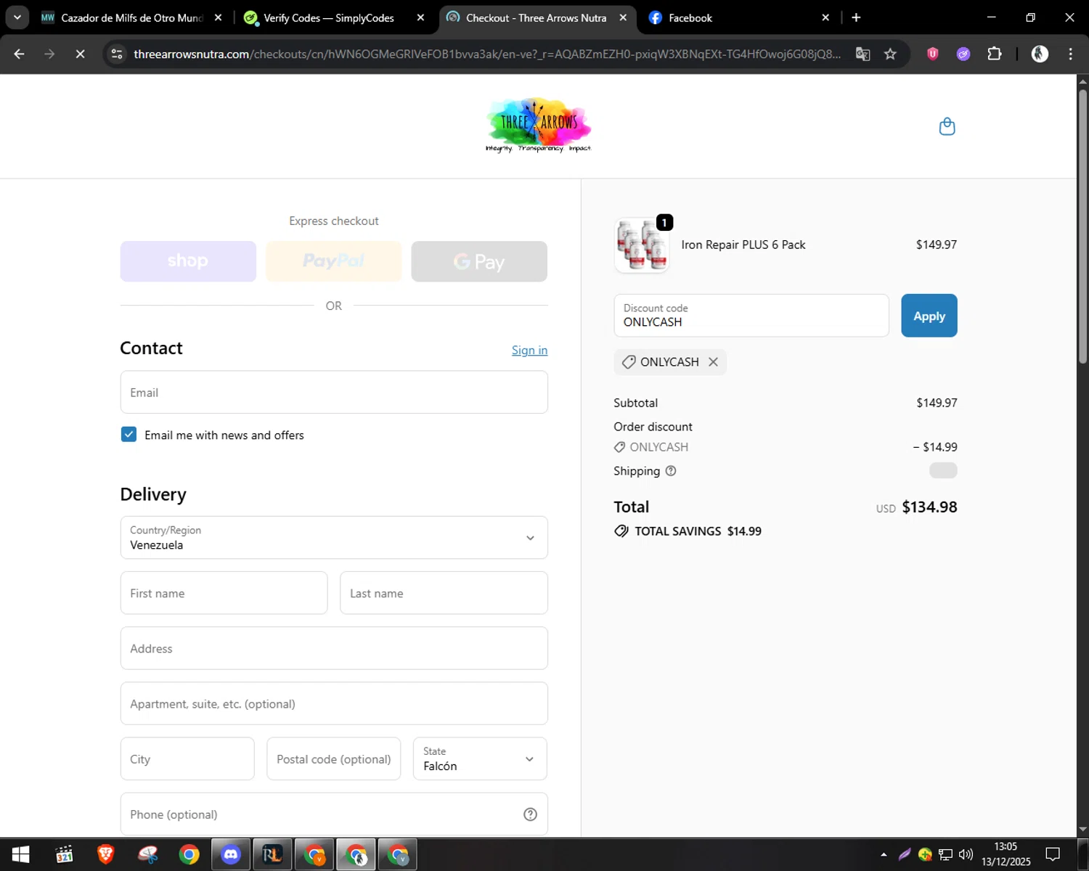The image size is (1089, 871).
Task: Open the Rocket League taskbar icon
Action: (272, 855)
